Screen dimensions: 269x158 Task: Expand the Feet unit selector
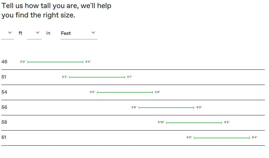pyautogui.click(x=79, y=33)
